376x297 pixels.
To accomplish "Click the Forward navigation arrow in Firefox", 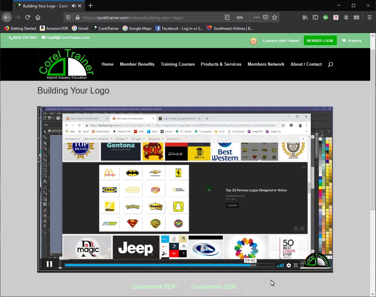I will 17,17.
